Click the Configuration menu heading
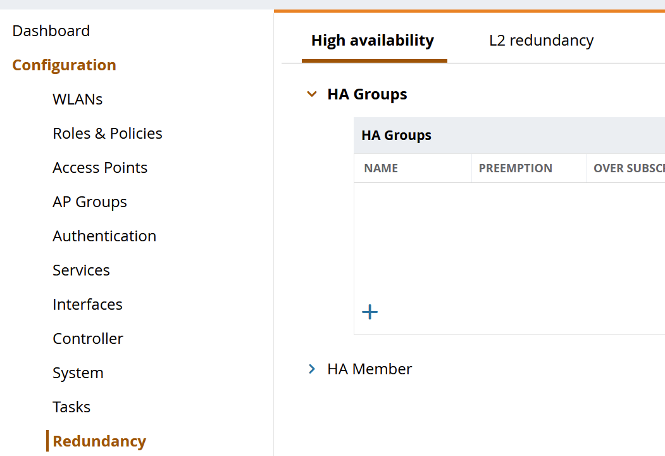 (64, 65)
